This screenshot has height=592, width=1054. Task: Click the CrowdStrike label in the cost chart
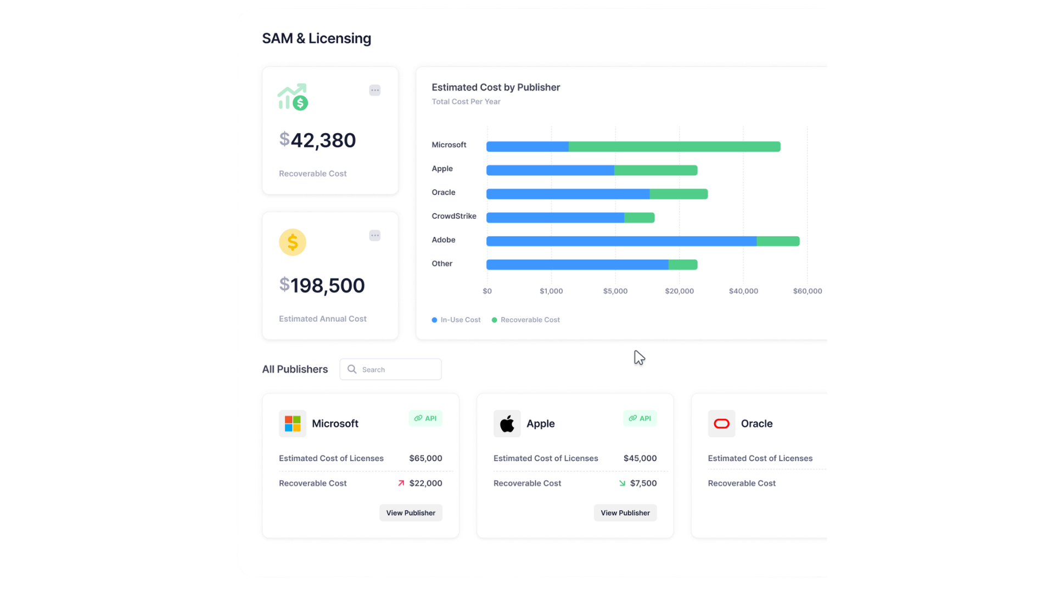pyautogui.click(x=453, y=215)
